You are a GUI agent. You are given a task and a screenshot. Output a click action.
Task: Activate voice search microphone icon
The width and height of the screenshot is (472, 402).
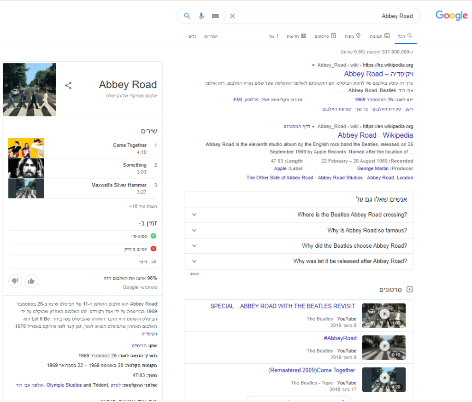click(201, 16)
